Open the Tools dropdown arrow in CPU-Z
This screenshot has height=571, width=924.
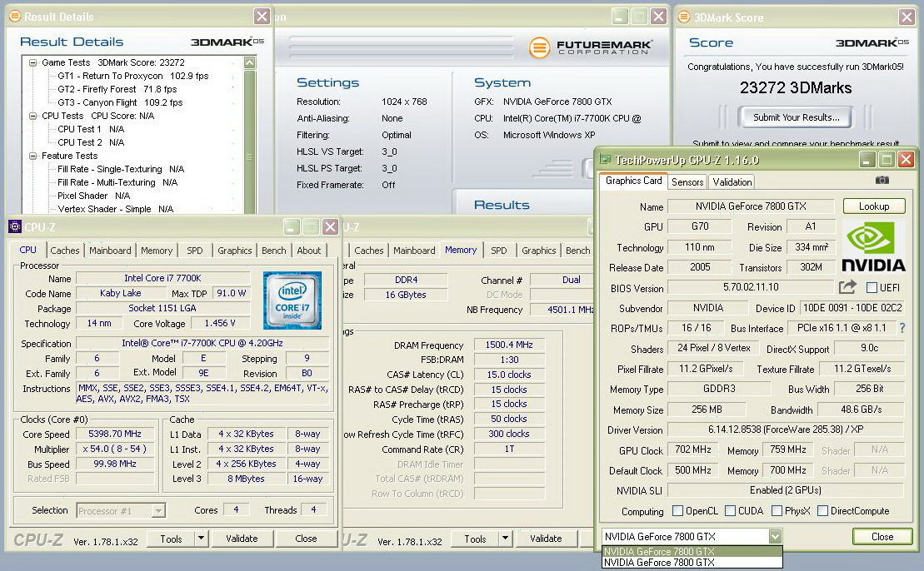coord(201,538)
